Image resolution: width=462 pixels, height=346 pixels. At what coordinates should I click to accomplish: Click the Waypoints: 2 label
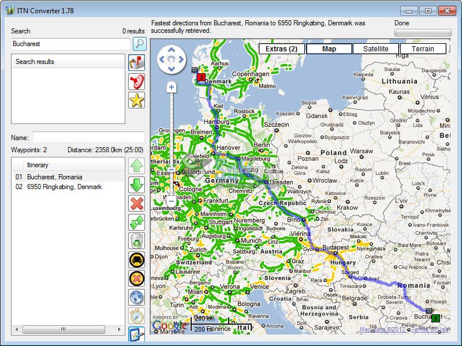click(x=29, y=150)
